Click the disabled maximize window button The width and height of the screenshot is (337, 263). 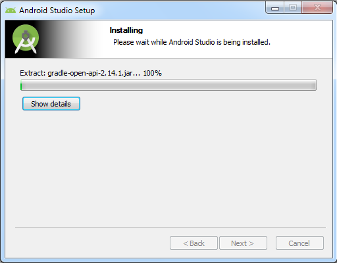coord(293,8)
